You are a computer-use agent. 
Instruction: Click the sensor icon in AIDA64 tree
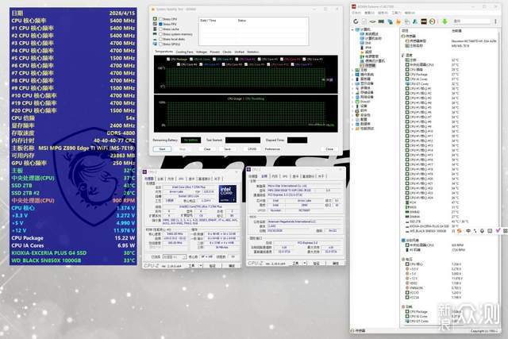(x=362, y=65)
